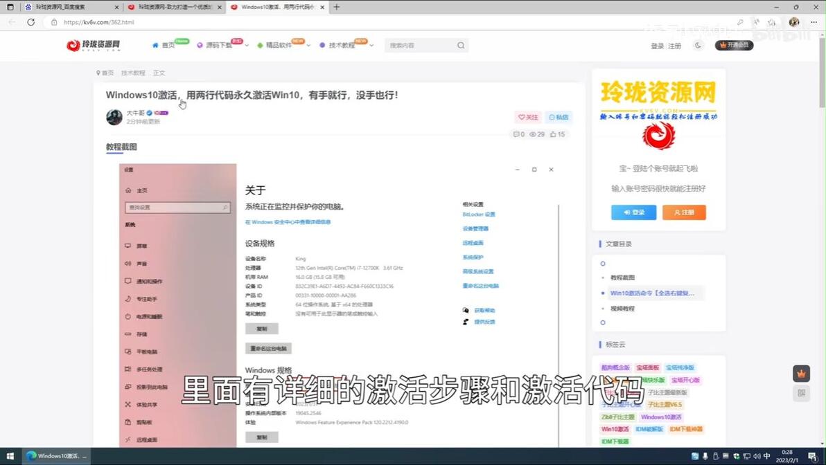Click the 首页 nav menu item
826x465 pixels.
coord(164,45)
